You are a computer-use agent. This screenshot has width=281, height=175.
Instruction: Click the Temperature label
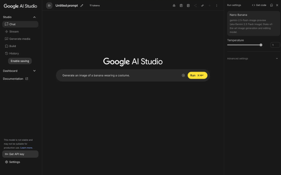[x=236, y=40]
